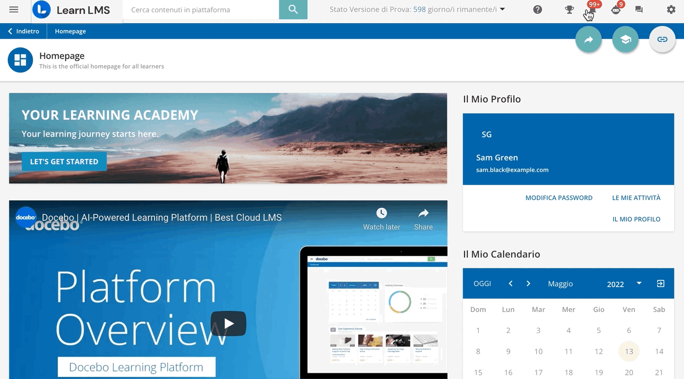The height and width of the screenshot is (379, 684).
Task: Open the hamburger main menu
Action: point(14,10)
